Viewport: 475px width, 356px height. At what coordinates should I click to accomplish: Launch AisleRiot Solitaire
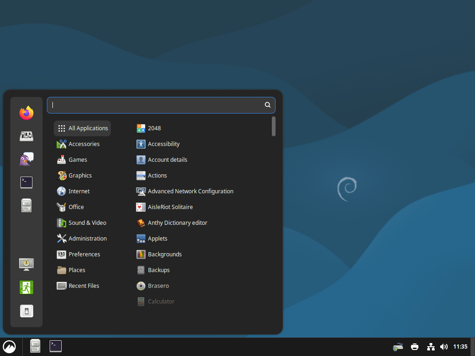coord(170,207)
